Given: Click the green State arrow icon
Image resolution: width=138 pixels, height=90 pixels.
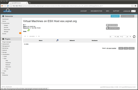Looking at the screenshot, I should coord(29,30).
